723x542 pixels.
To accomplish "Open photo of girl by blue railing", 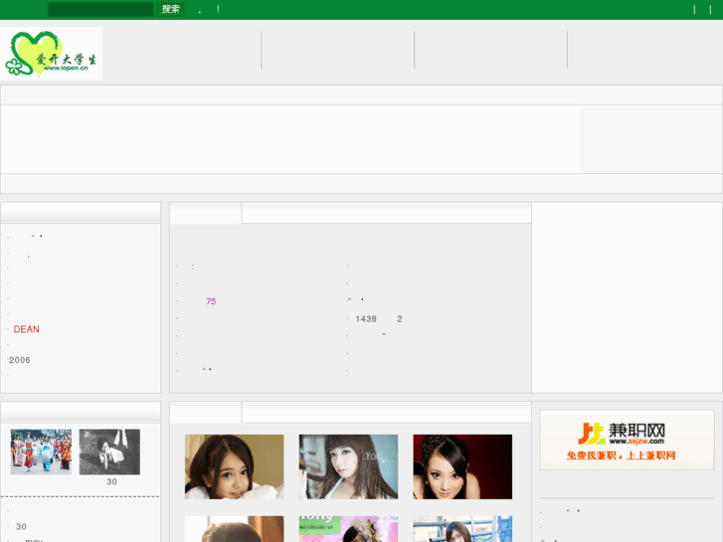I will point(462,529).
